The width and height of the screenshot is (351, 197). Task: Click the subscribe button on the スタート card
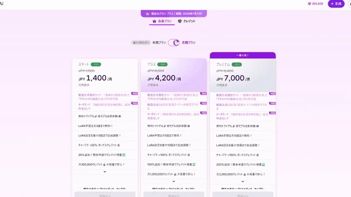105,194
